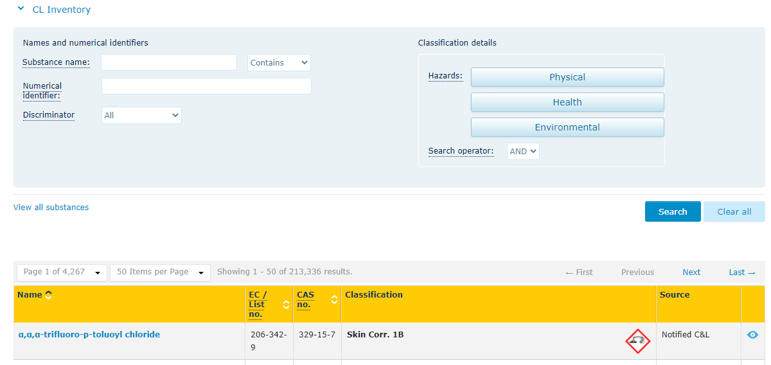Open the Contains match-type dropdown

click(x=279, y=62)
